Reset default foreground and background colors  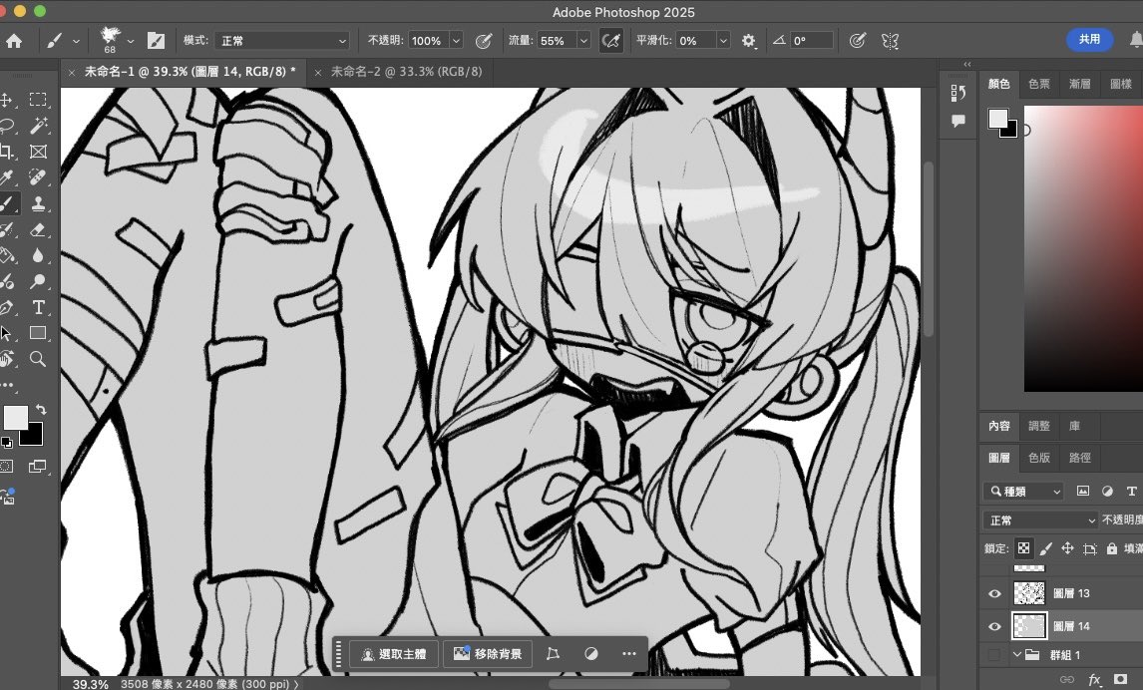[7, 443]
